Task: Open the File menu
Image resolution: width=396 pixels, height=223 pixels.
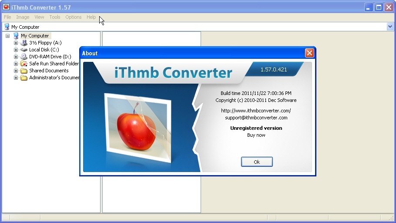Action: point(7,17)
